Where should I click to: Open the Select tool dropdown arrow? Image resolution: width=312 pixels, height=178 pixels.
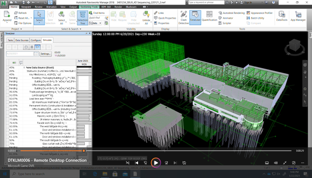click(x=39, y=23)
